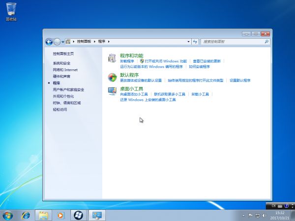Click the keyboard icon in the language bar
Screen dimensions: 295x221
click(x=280, y=206)
